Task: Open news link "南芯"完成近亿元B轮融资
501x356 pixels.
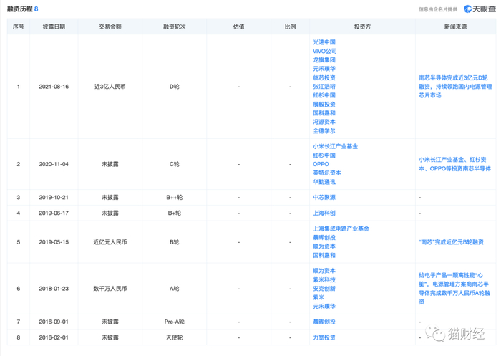Action: point(451,242)
